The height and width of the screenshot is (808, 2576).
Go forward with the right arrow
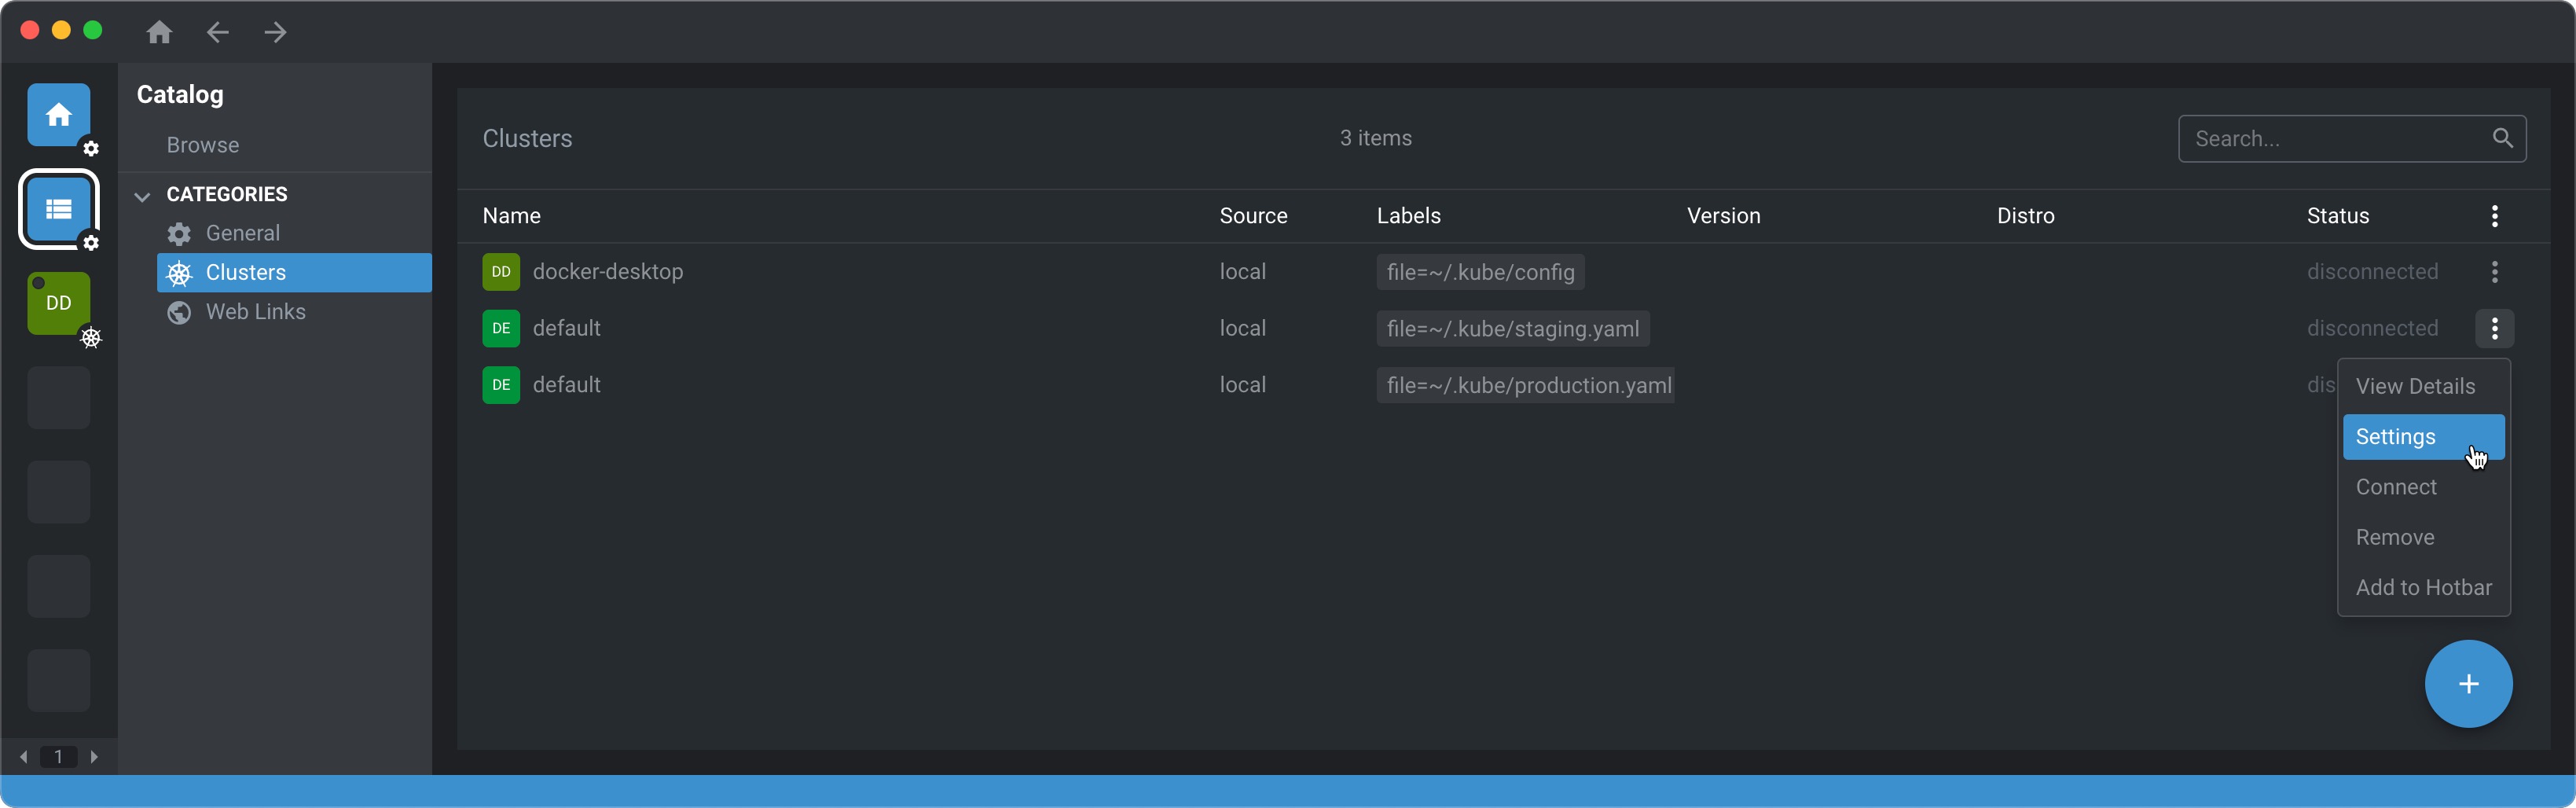point(275,33)
